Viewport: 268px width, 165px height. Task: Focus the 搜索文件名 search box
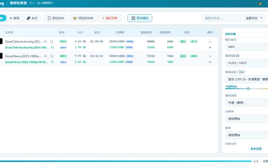(x=222, y=18)
